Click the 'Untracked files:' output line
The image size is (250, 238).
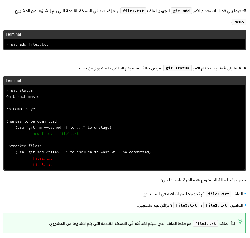click(x=24, y=146)
